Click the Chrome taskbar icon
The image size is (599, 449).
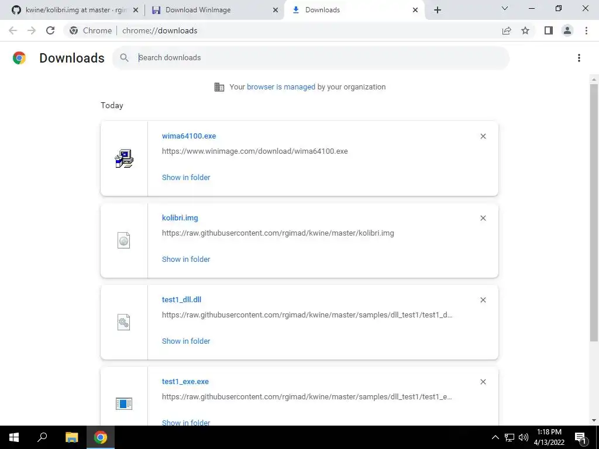click(101, 437)
